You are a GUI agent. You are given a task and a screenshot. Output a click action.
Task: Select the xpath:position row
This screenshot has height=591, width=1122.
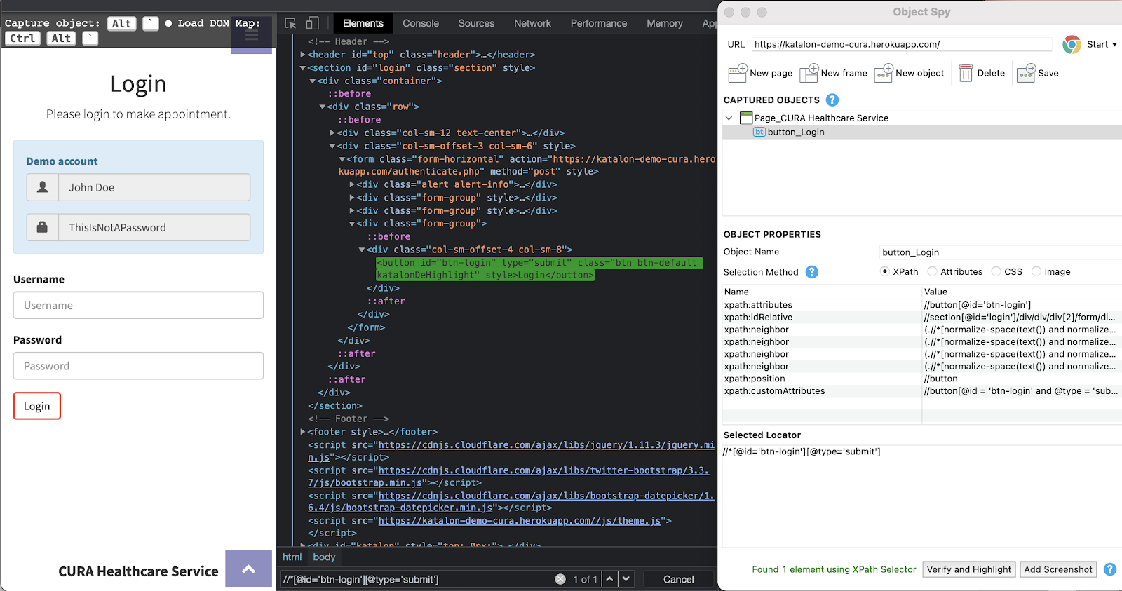point(922,379)
